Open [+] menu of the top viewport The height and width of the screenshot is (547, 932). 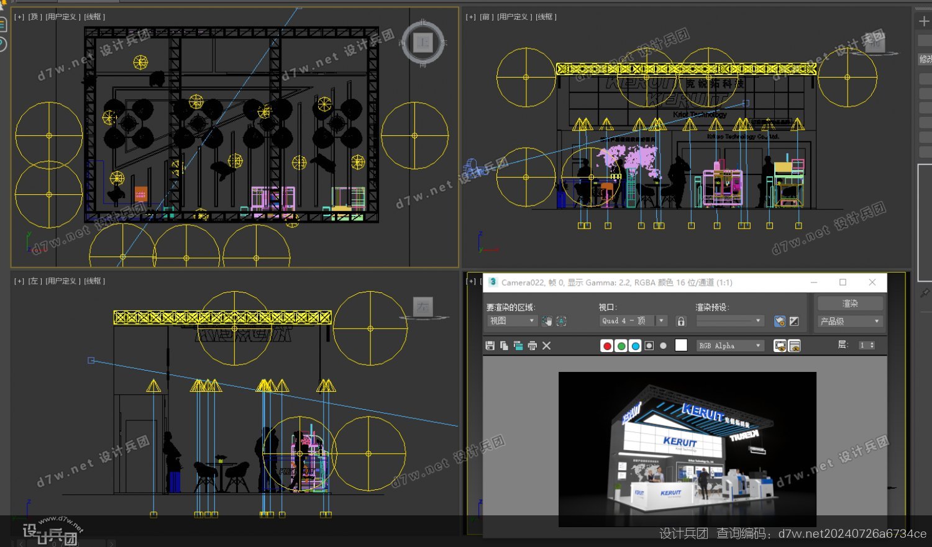click(19, 17)
